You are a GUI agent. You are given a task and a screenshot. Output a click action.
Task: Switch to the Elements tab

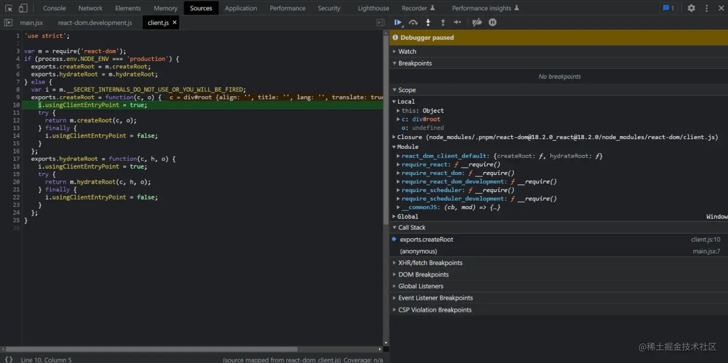(x=128, y=8)
